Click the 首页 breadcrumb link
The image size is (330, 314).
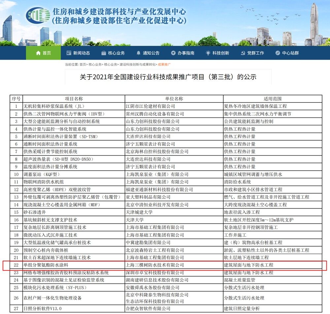click(x=82, y=65)
